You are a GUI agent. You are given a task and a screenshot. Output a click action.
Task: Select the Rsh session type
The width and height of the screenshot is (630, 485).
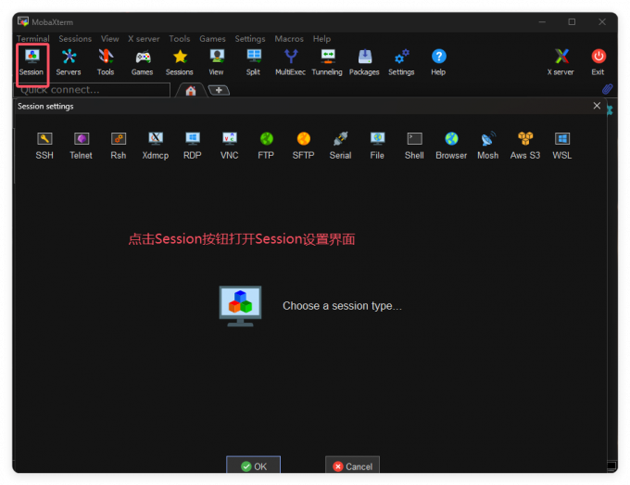[x=119, y=146]
